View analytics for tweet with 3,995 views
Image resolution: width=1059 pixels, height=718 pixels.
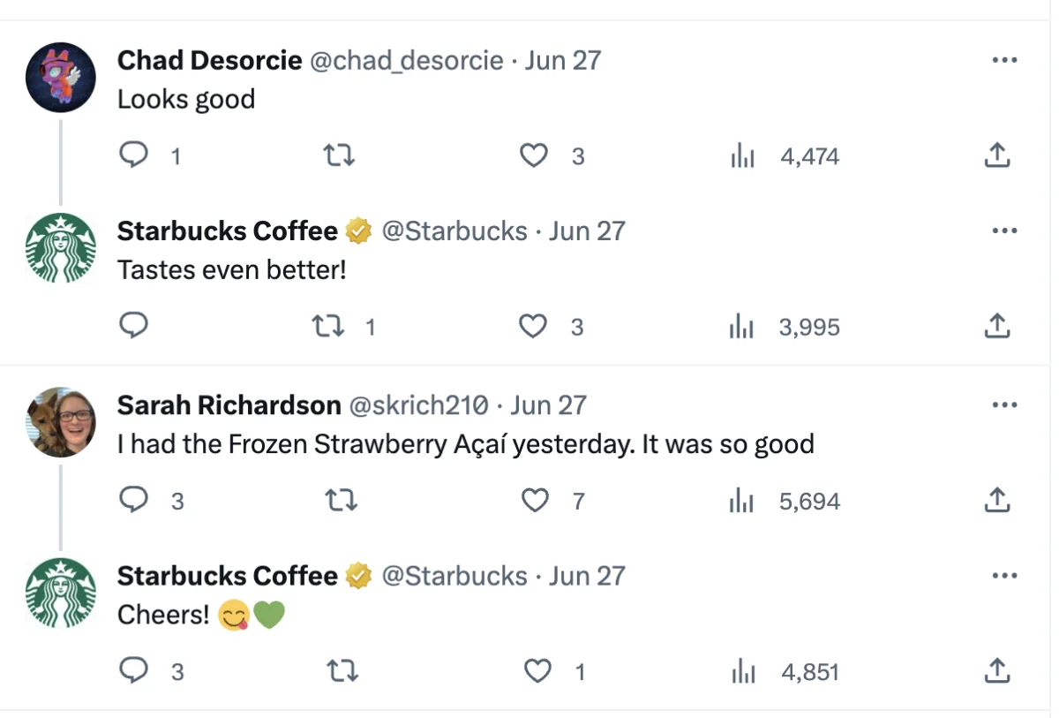[x=741, y=328]
